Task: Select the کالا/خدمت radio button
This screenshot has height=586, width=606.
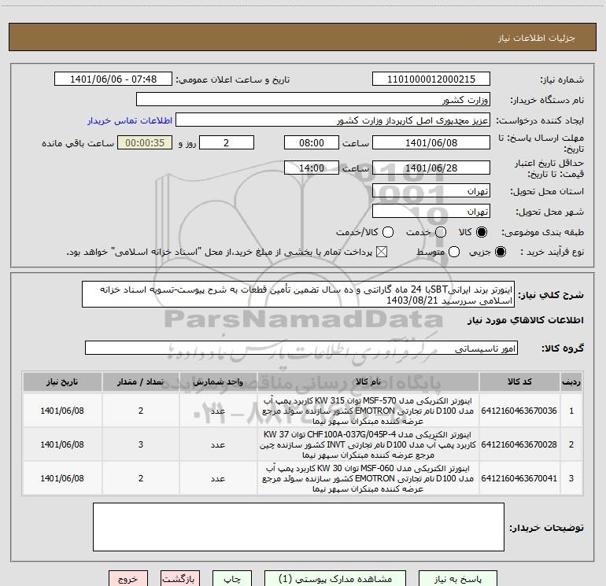Action: point(388,232)
